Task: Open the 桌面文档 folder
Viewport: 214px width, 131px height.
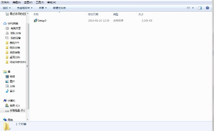Action: tap(13, 57)
